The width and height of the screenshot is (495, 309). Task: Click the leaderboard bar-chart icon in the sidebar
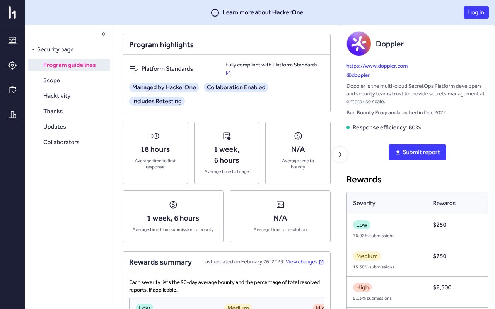pyautogui.click(x=12, y=115)
